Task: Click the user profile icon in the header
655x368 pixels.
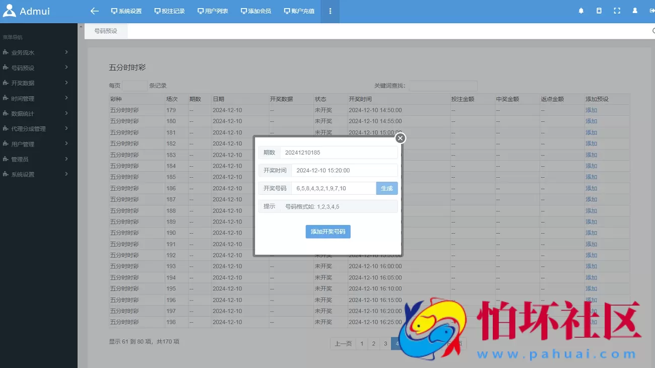Action: pos(635,10)
